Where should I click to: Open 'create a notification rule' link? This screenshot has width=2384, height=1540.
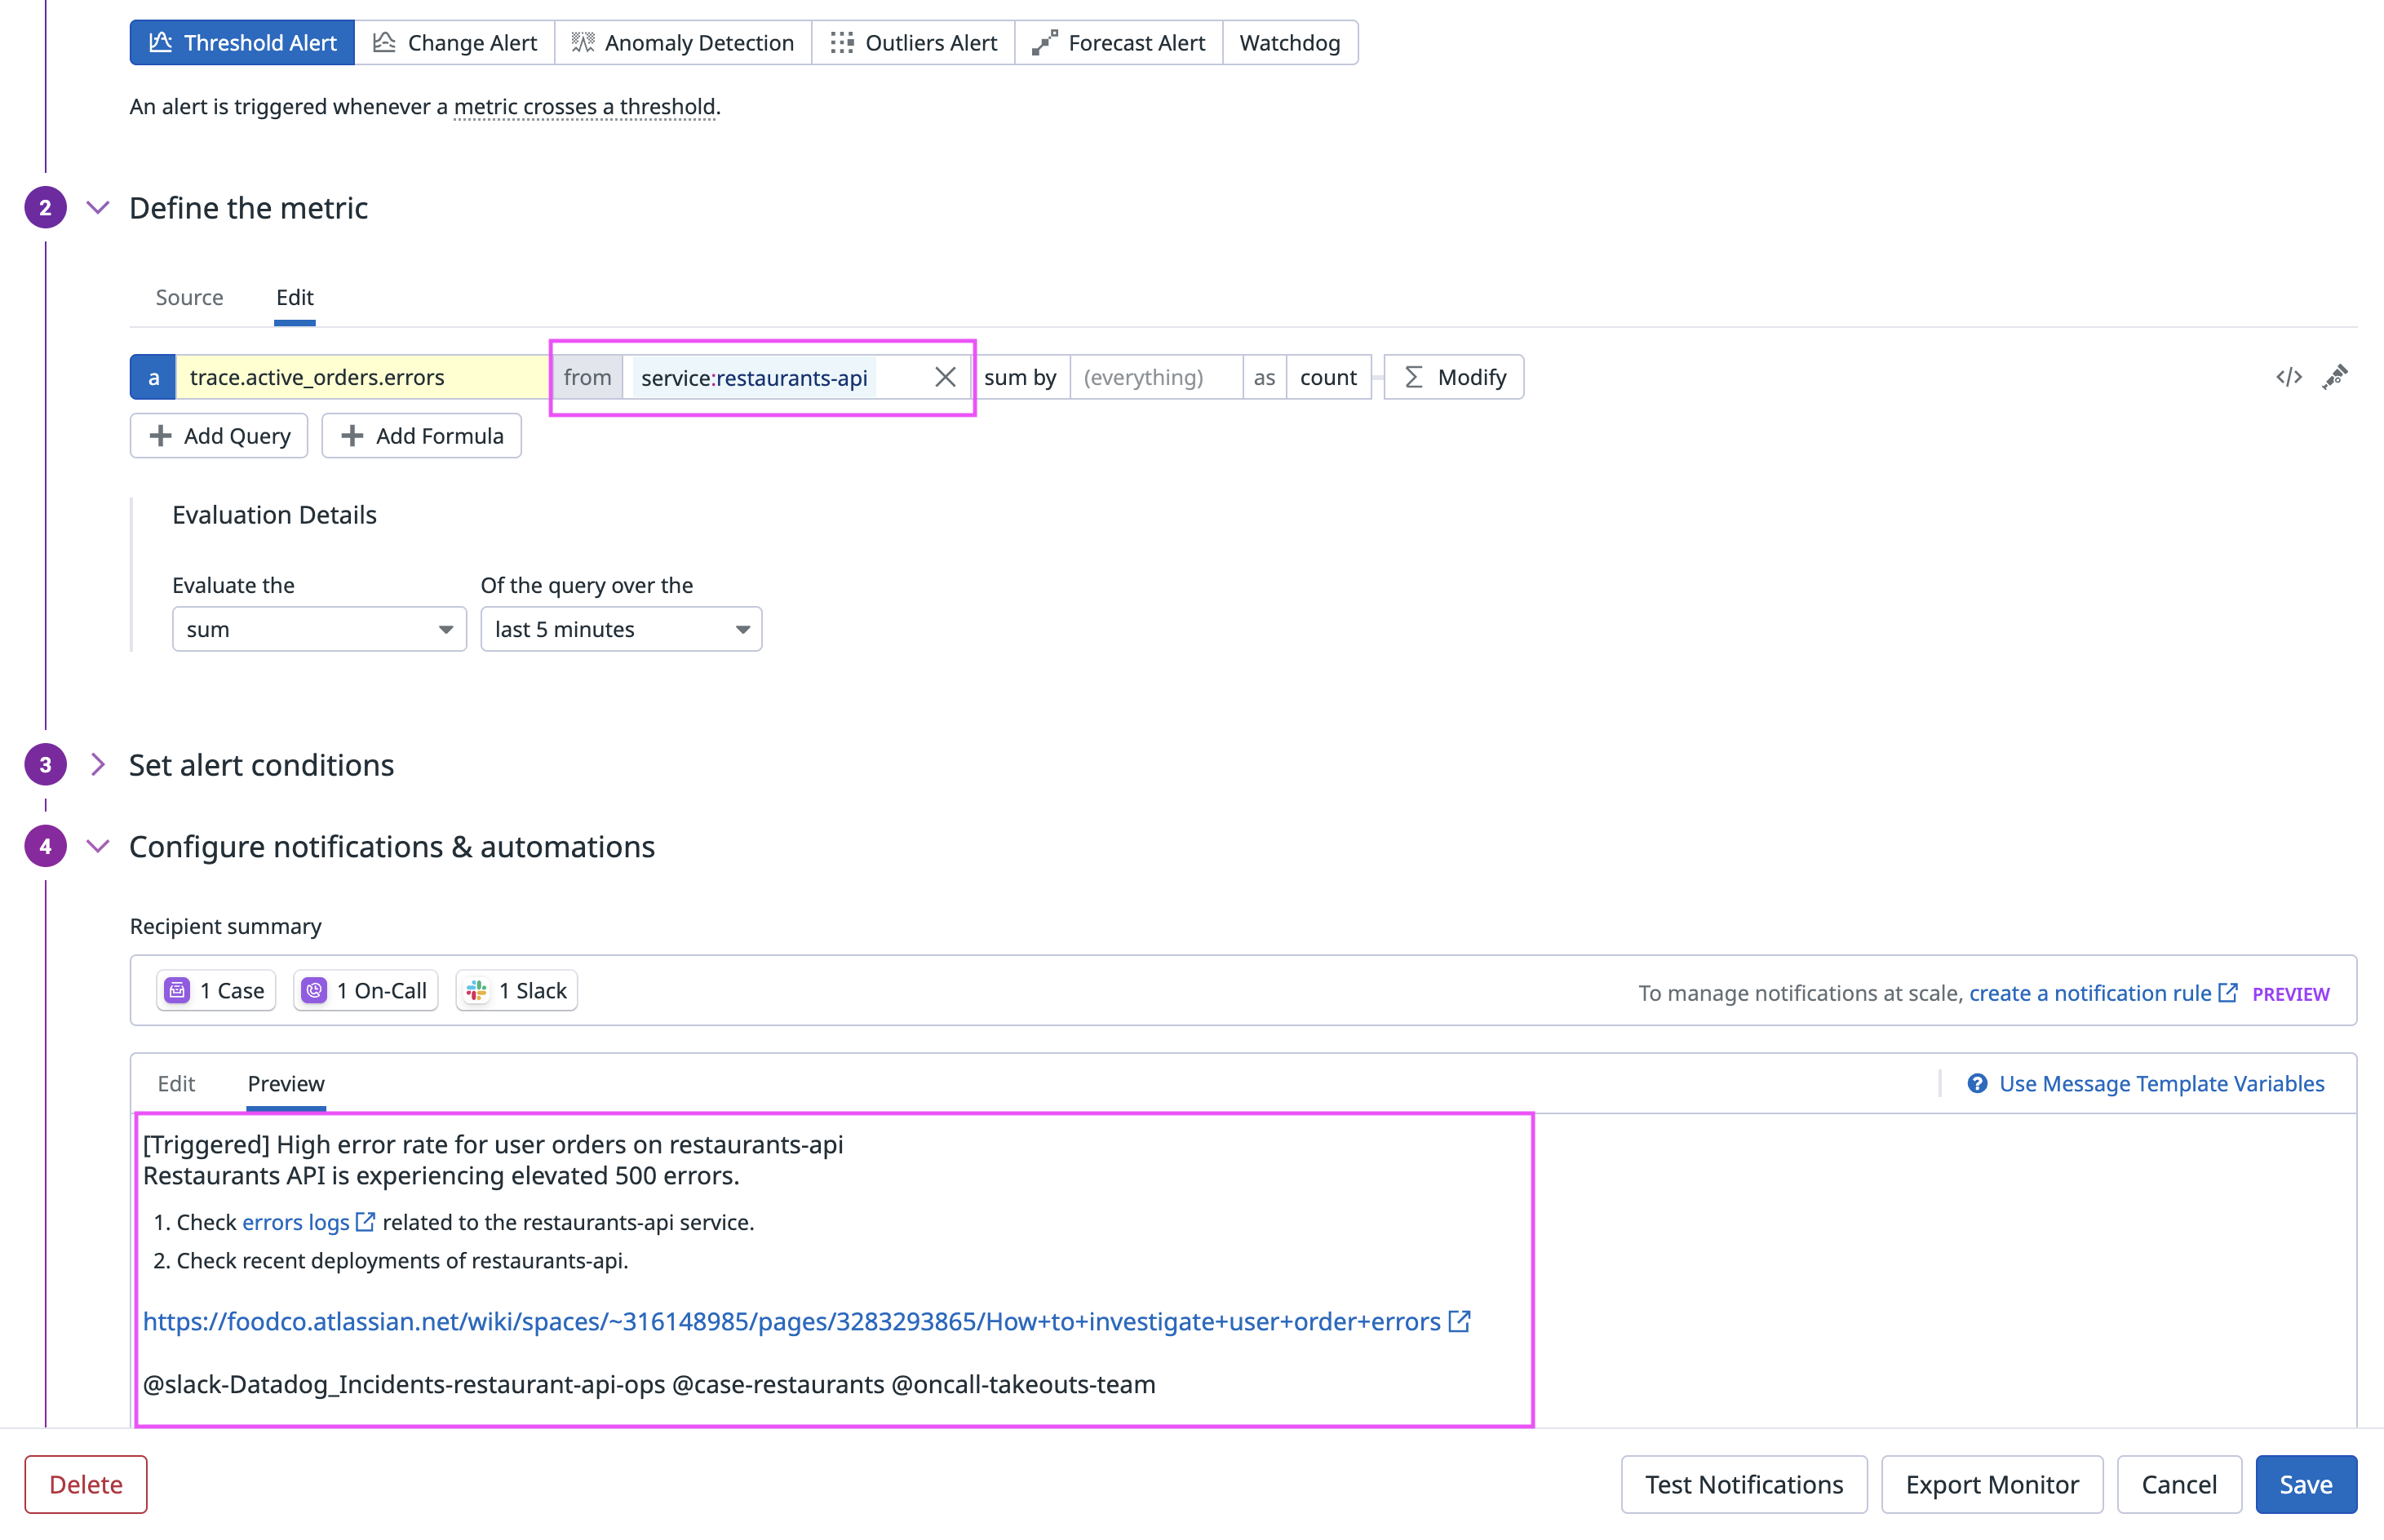pyautogui.click(x=2102, y=993)
